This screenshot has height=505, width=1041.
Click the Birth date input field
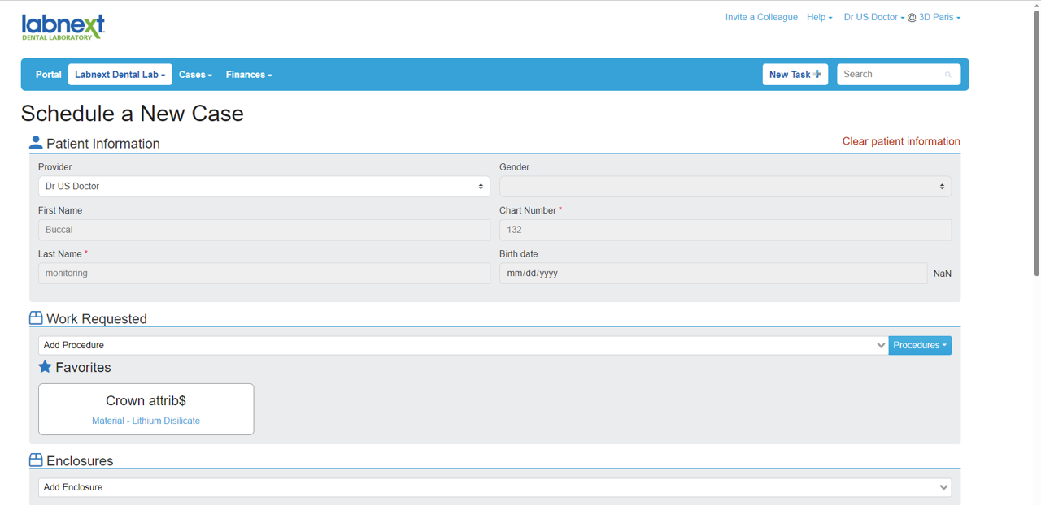click(712, 274)
